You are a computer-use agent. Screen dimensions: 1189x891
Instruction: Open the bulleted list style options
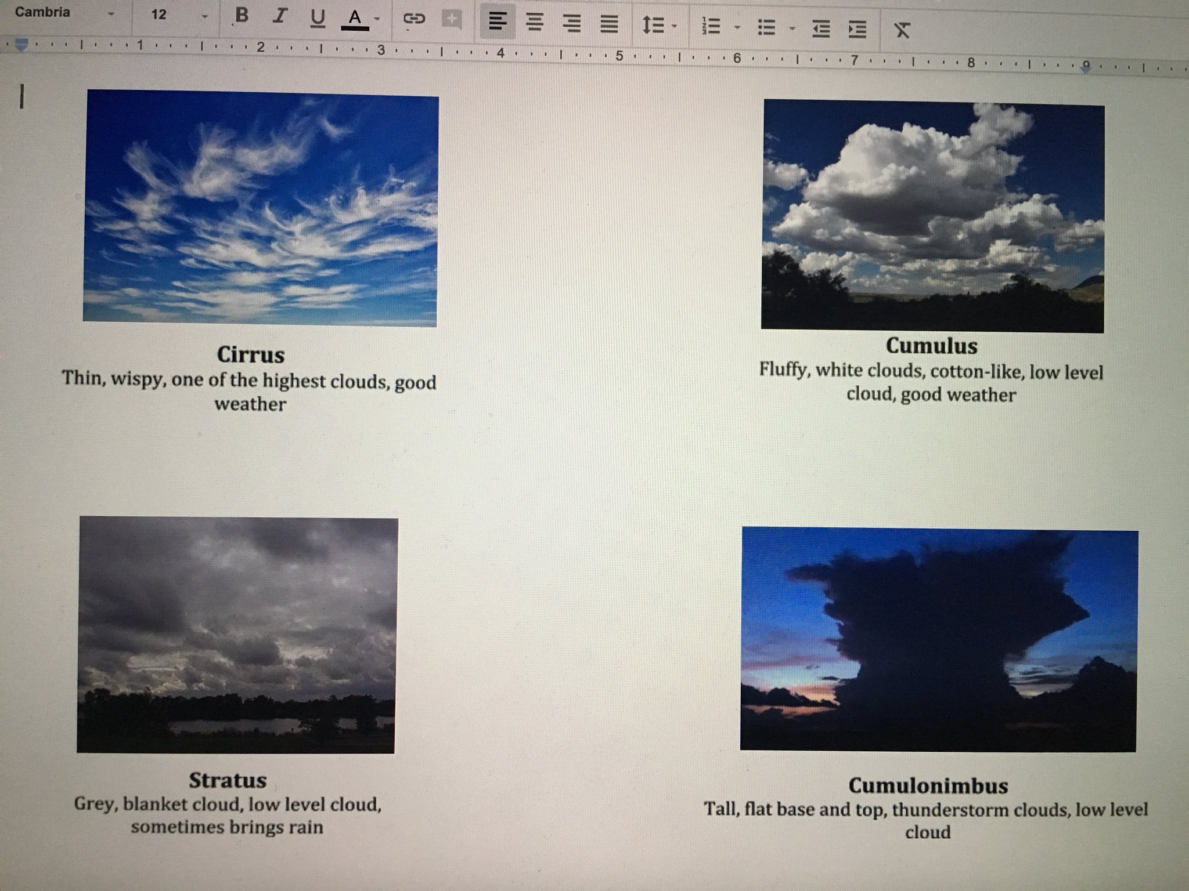coord(792,27)
